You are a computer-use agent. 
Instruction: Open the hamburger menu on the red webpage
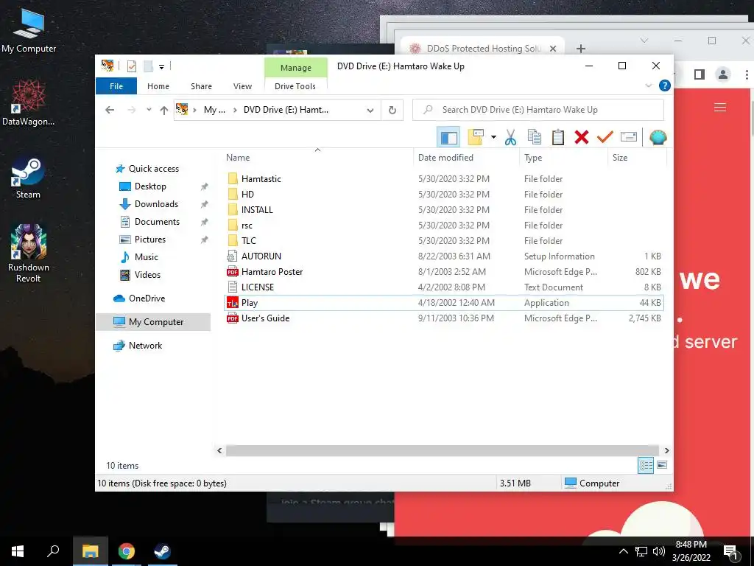point(720,108)
